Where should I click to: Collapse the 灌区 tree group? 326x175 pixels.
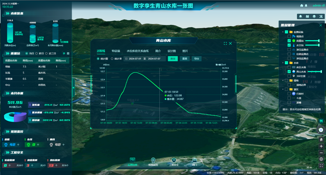tap(283, 89)
